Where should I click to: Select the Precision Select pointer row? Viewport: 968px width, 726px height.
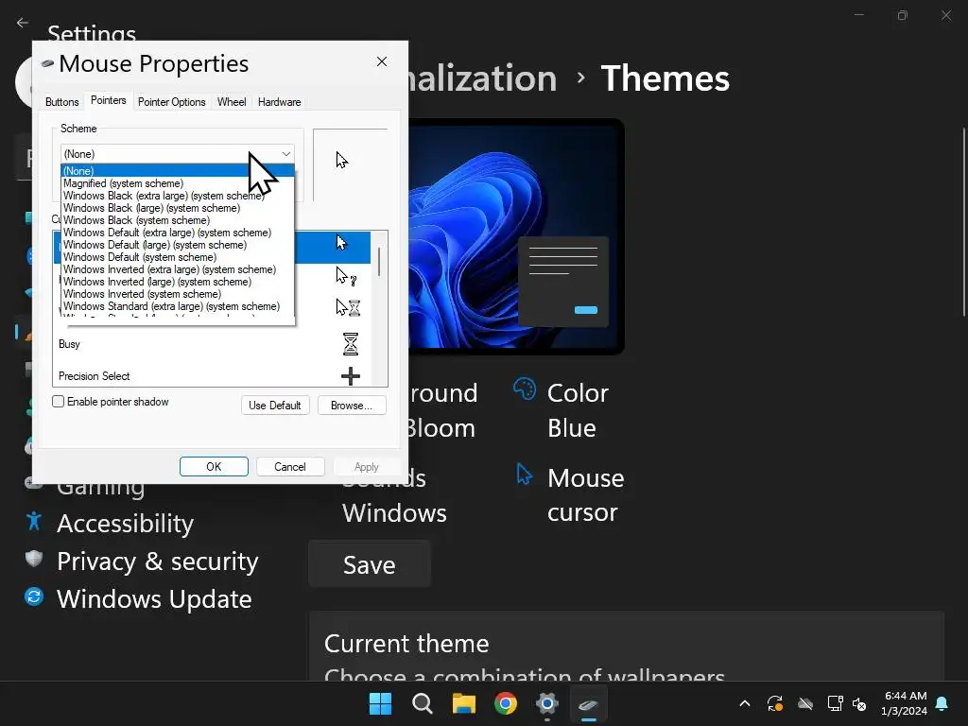pos(212,375)
